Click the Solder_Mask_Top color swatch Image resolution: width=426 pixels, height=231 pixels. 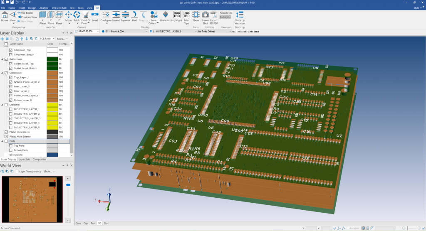pyautogui.click(x=52, y=64)
